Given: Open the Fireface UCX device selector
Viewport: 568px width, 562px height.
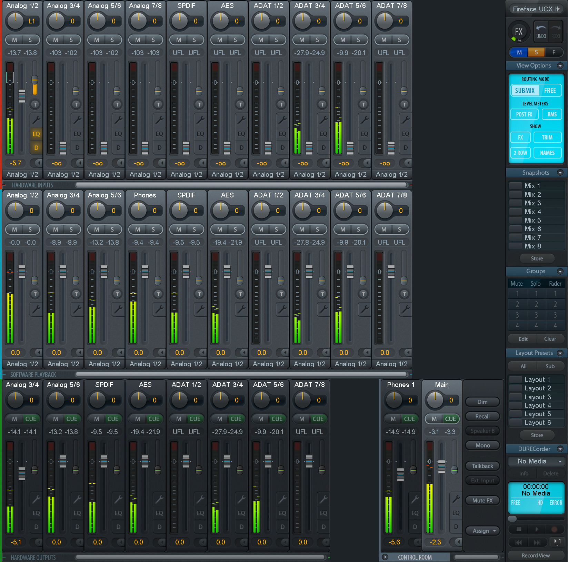Looking at the screenshot, I should coord(536,9).
